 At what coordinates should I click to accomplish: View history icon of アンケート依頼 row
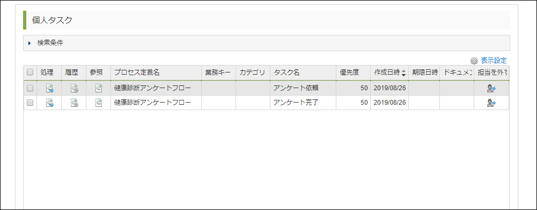point(75,88)
